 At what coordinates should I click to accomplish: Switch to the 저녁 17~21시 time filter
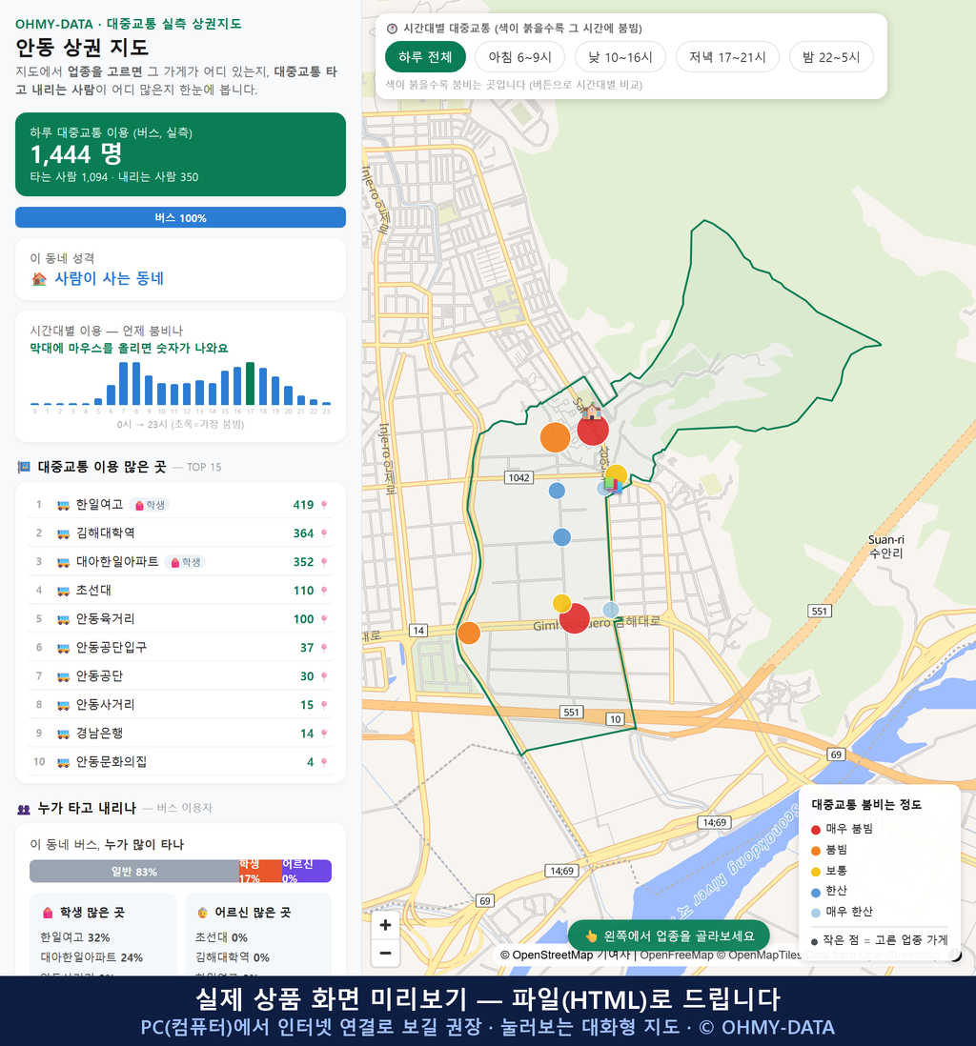[727, 57]
